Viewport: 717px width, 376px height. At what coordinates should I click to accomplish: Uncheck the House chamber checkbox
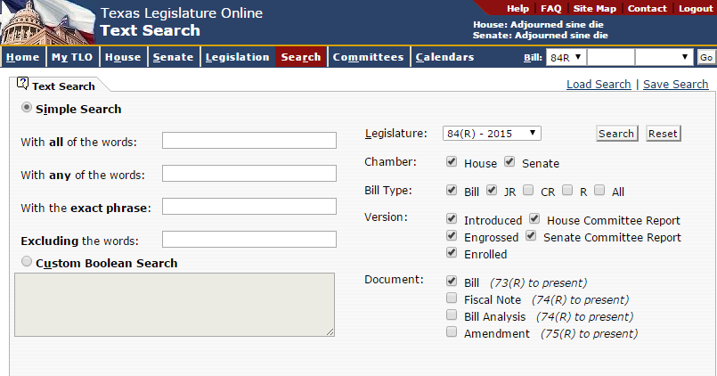(452, 163)
